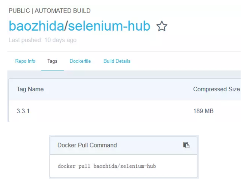The width and height of the screenshot is (246, 187).
Task: Click the Docker Pull Command heading
Action: (x=87, y=145)
